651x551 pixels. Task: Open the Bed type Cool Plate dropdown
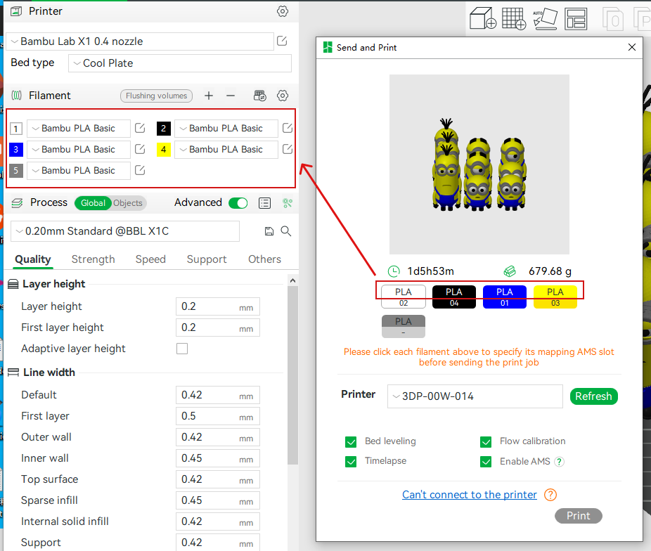point(180,63)
